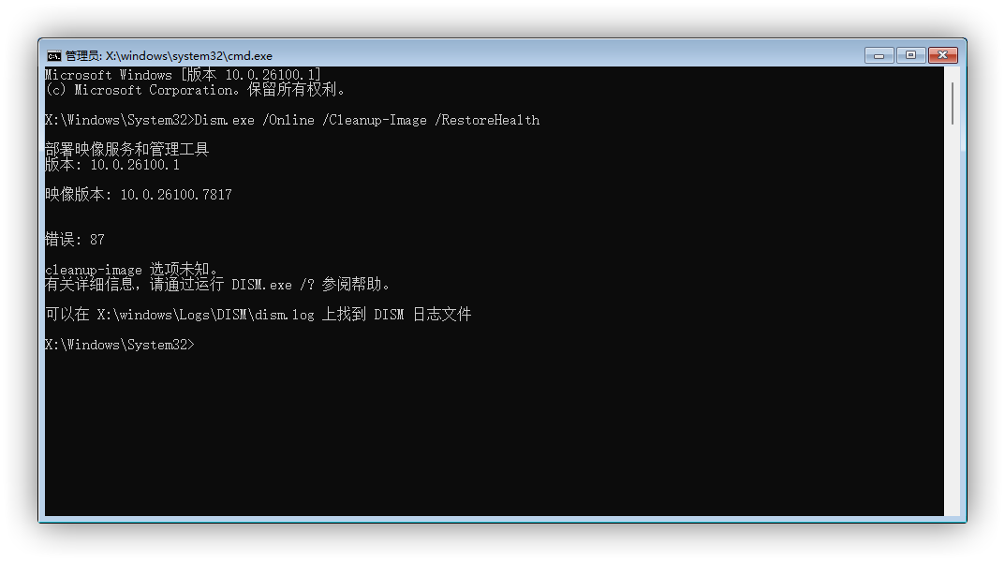Screen dimensions: 1005x561
Task: Click the minimize button
Action: 878,54
